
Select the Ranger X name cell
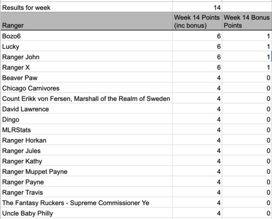click(86, 67)
